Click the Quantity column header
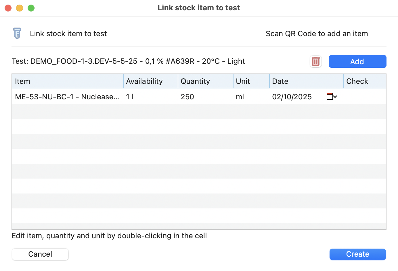 pos(205,81)
